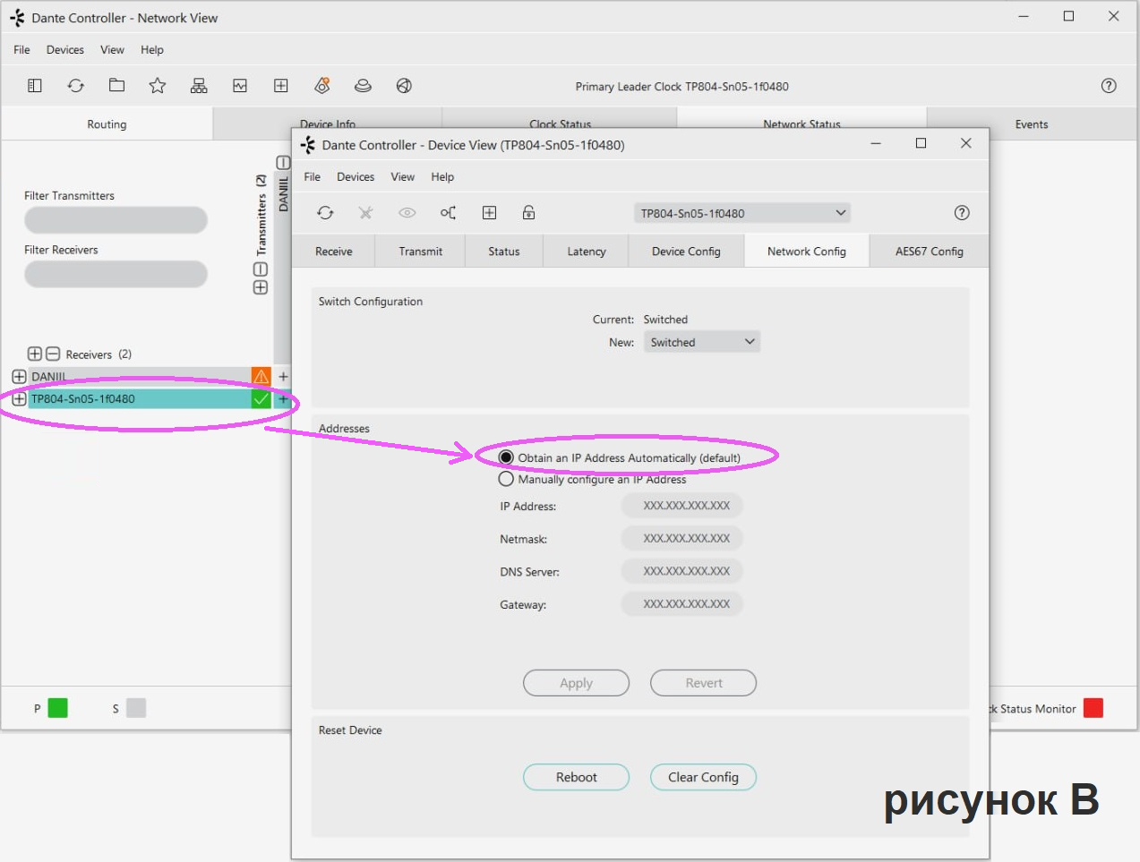Click the Filter Transmitters input field
Screen dimensions: 1140x862
116,220
